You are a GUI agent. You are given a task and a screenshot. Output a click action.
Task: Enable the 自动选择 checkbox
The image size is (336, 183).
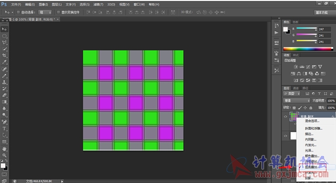[18, 12]
